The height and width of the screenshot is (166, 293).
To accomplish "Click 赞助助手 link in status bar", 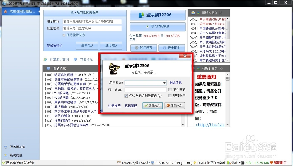I will [280, 163].
